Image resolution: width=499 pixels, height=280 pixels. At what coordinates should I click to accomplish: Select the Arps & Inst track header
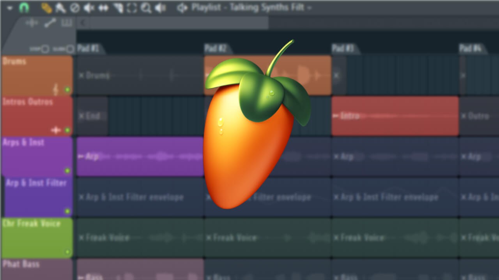(37, 156)
